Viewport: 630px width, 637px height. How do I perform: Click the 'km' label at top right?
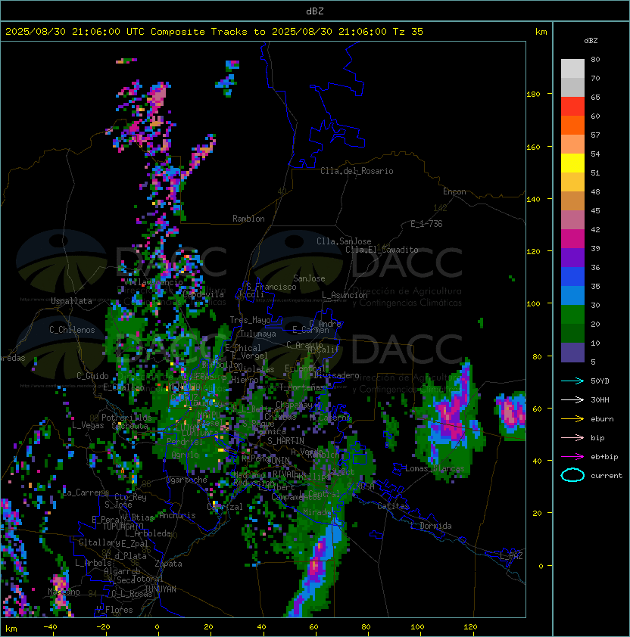(x=541, y=32)
